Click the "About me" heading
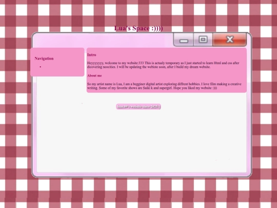The image size is (277, 208). click(94, 75)
